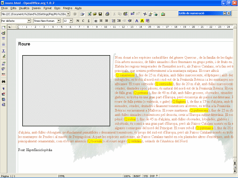
Task: Click the Redo arrow icon
Action: click(x=138, y=14)
